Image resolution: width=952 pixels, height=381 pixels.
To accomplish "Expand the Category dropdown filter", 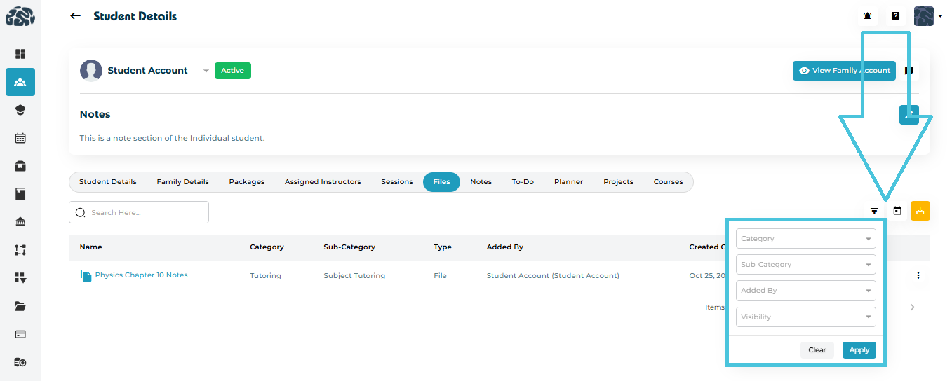I will (805, 239).
